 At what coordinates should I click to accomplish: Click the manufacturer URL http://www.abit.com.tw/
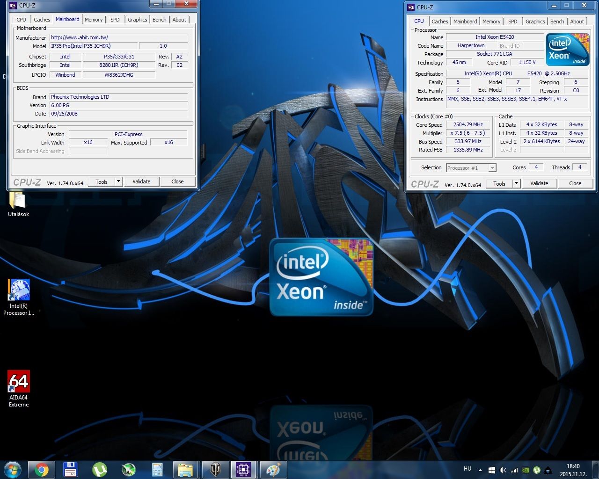point(119,37)
